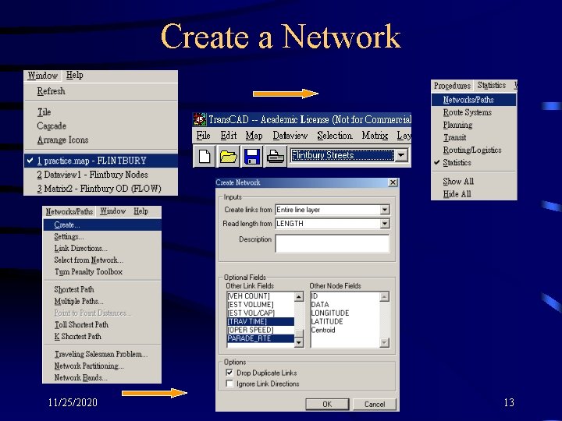Click the TransCAD application icon in title bar
562x421 pixels.
pyautogui.click(x=200, y=119)
